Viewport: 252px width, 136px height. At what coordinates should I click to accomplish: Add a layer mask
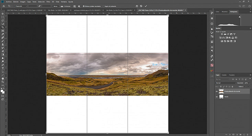click(233, 134)
